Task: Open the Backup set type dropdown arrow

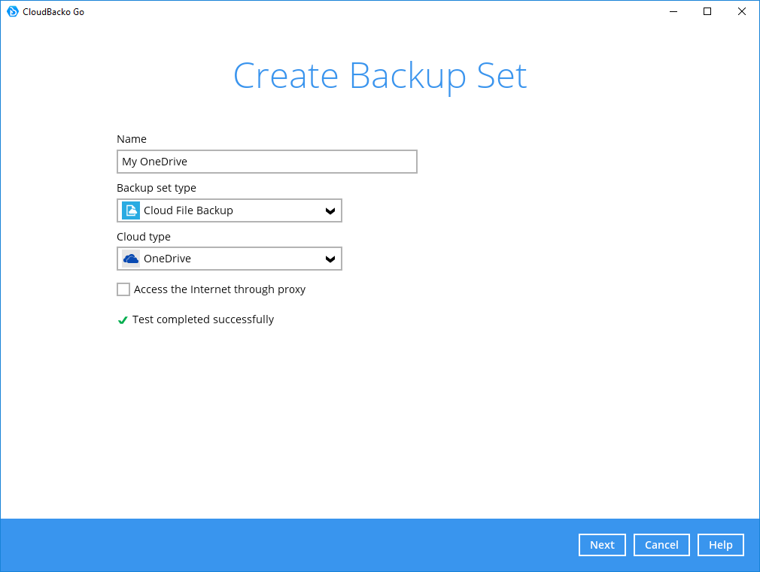Action: pyautogui.click(x=330, y=210)
